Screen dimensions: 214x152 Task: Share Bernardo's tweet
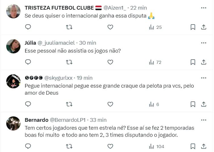tap(203, 146)
